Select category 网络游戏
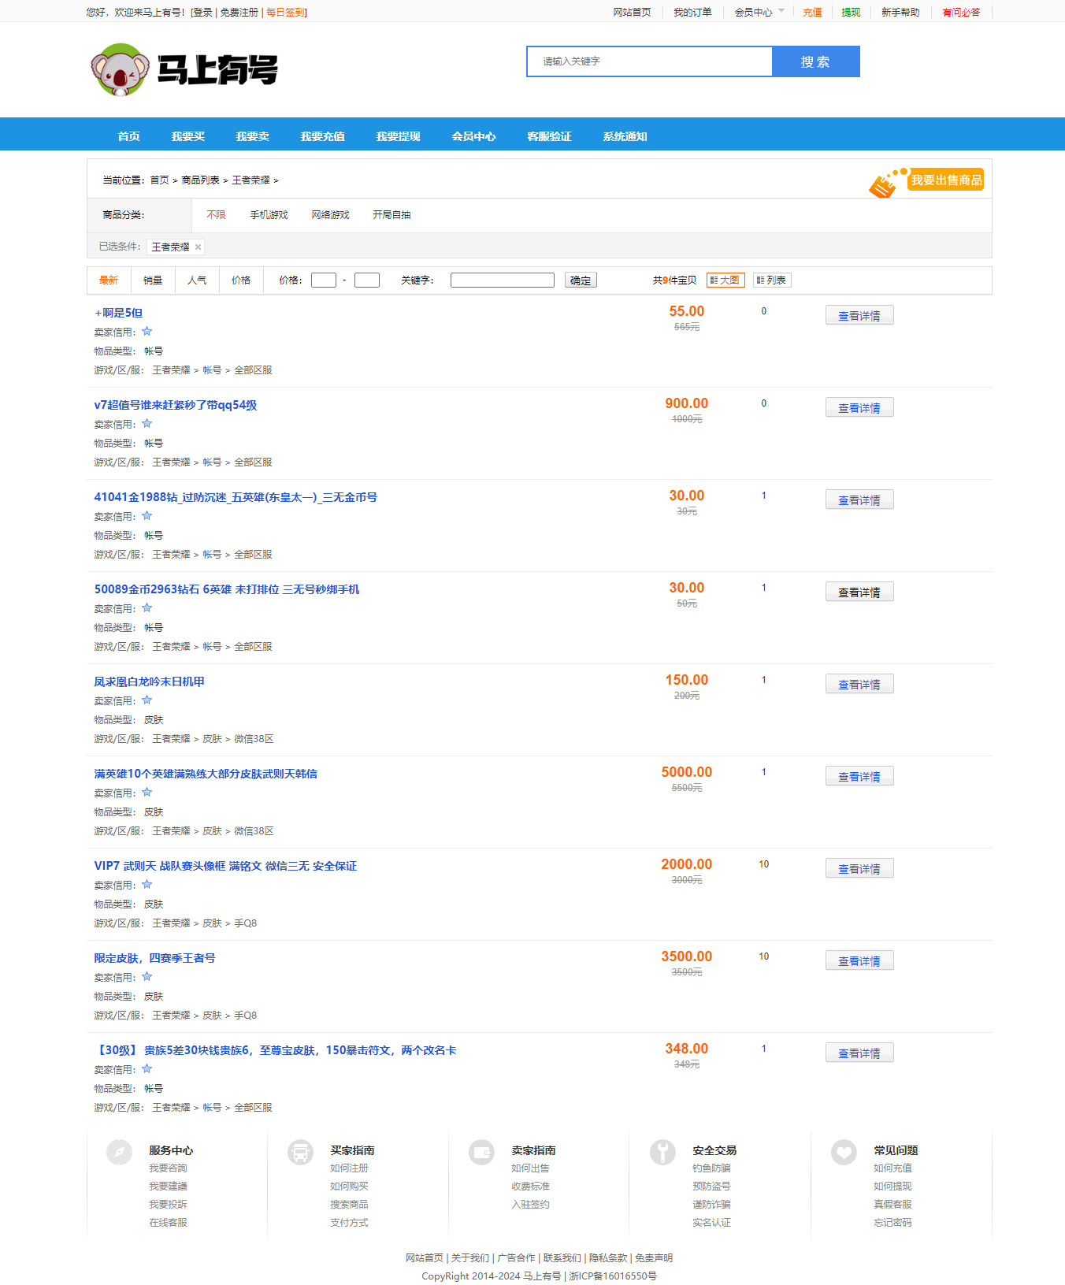 331,215
